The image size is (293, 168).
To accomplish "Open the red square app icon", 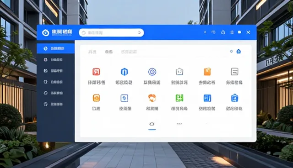I will coord(96,72).
